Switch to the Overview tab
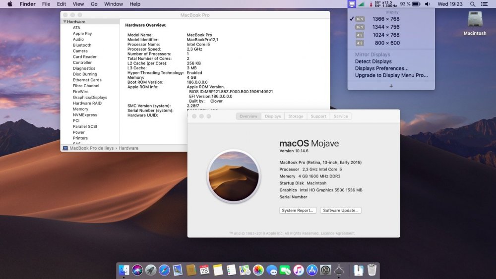Screen dimensions: 496x279 click(248, 116)
